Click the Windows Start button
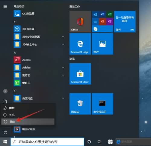This screenshot has height=146, width=151. (x=5, y=142)
